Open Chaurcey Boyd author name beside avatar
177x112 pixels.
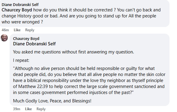pos(26,38)
